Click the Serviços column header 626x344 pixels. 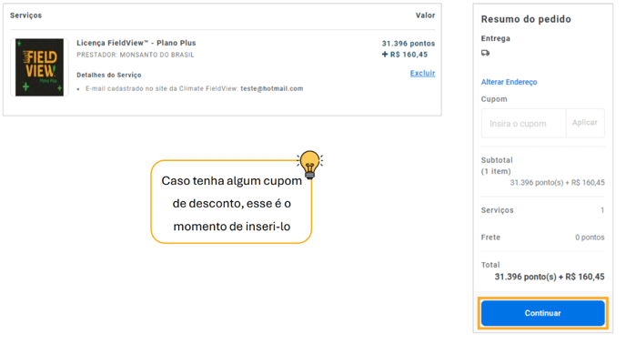click(x=26, y=15)
